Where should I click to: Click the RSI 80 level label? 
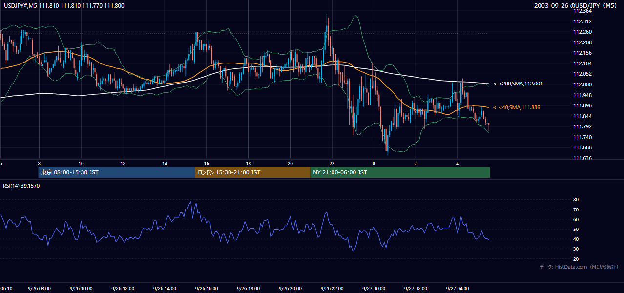pos(576,200)
